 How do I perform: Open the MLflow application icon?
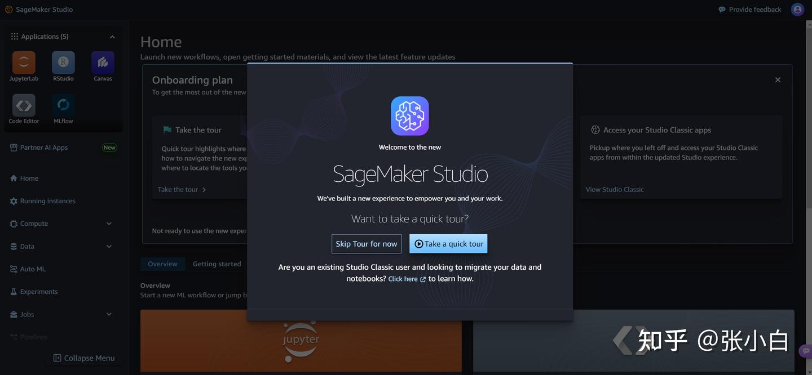[63, 105]
